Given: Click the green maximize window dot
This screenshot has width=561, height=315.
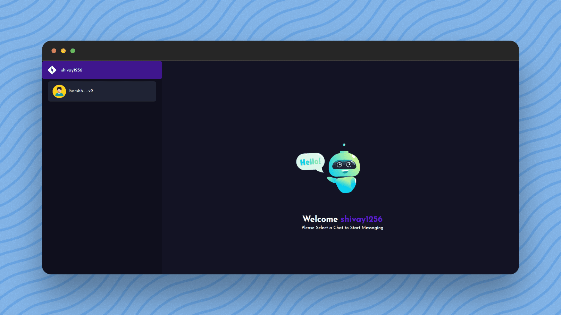Looking at the screenshot, I should click(73, 51).
